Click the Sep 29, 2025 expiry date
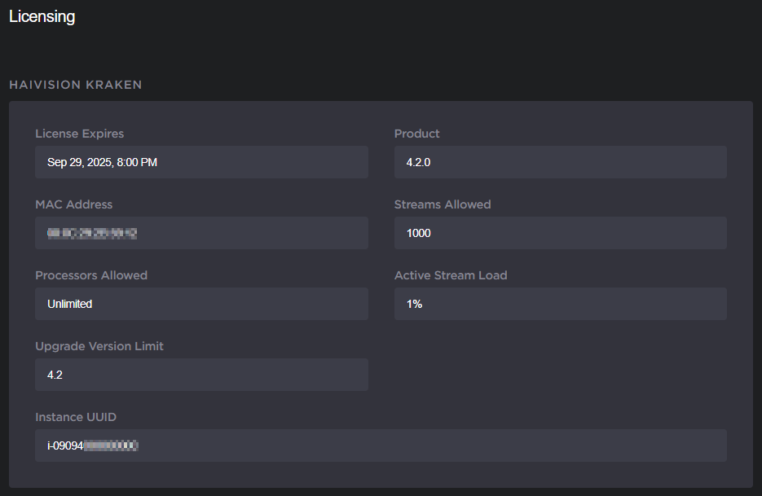762x496 pixels. click(x=102, y=162)
